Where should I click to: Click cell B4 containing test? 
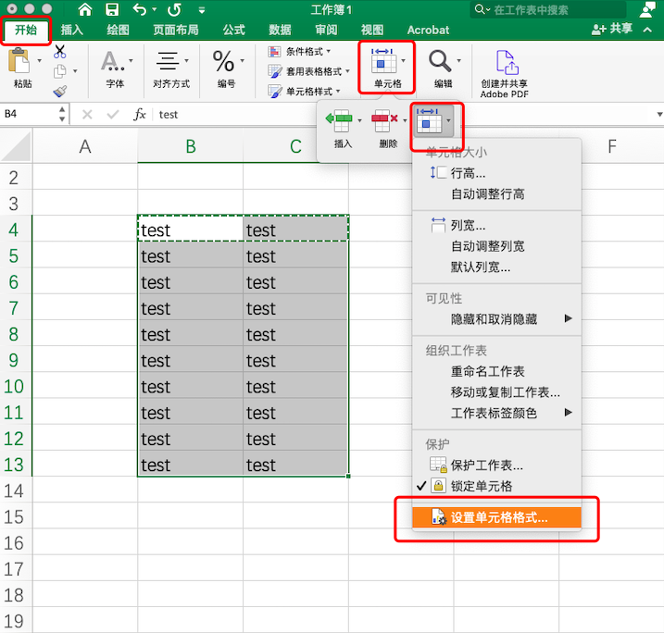click(190, 230)
